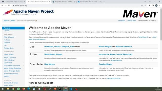Expand Plugin Developer Centre chevron
The image size is (162, 91).
[x=23, y=65]
